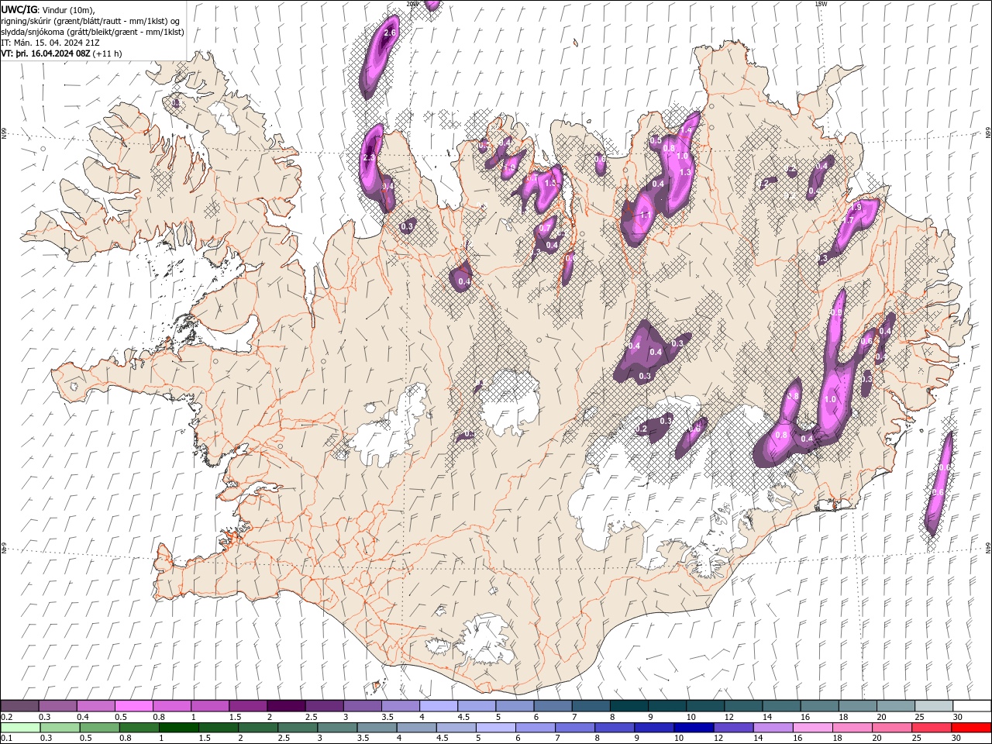The width and height of the screenshot is (992, 744).
Task: Click the '16' label on the rain legend row
Action: coord(797,739)
